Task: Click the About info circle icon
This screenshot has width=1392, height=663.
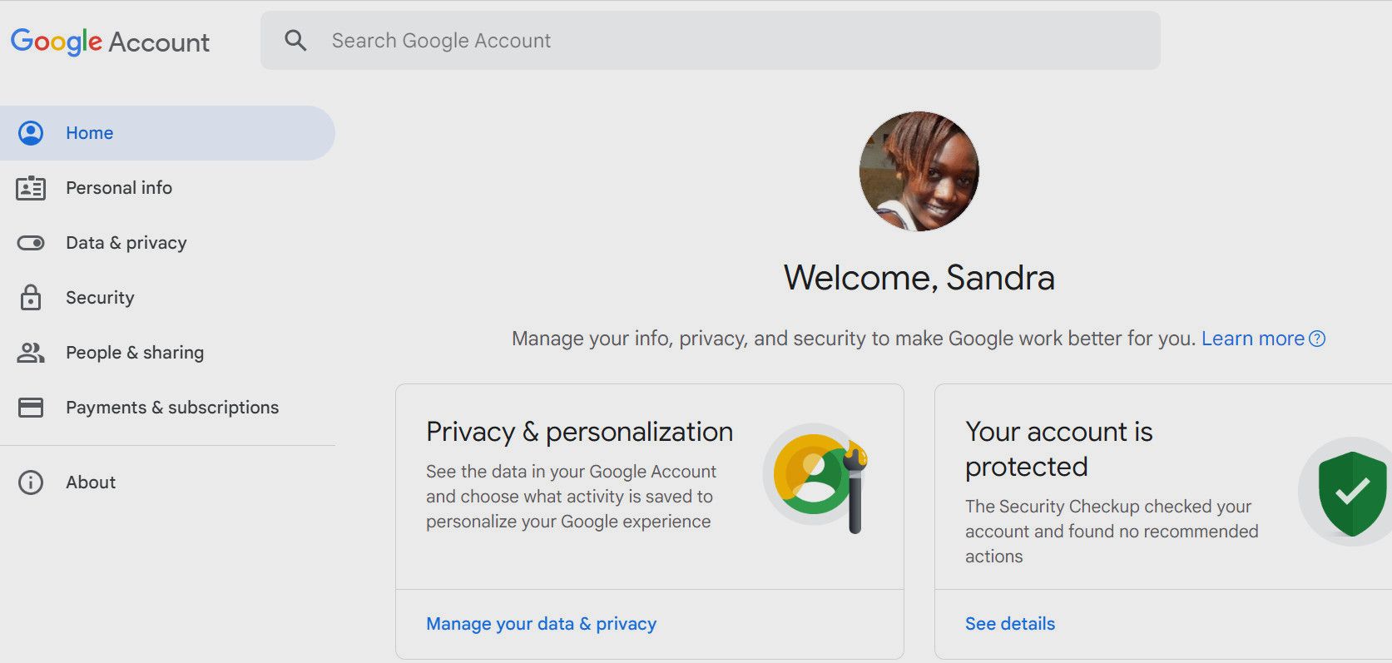Action: [31, 482]
